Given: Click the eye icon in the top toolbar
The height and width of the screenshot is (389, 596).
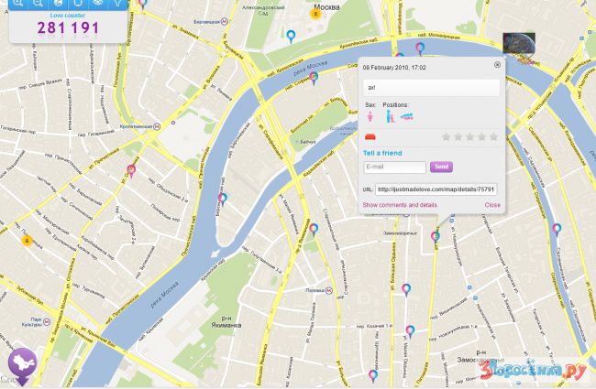Looking at the screenshot, I should tap(99, 4).
